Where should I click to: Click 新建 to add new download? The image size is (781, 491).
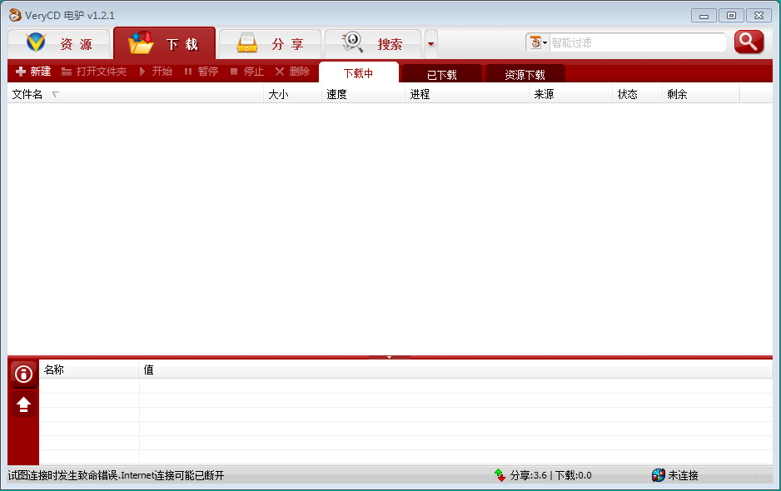click(33, 72)
